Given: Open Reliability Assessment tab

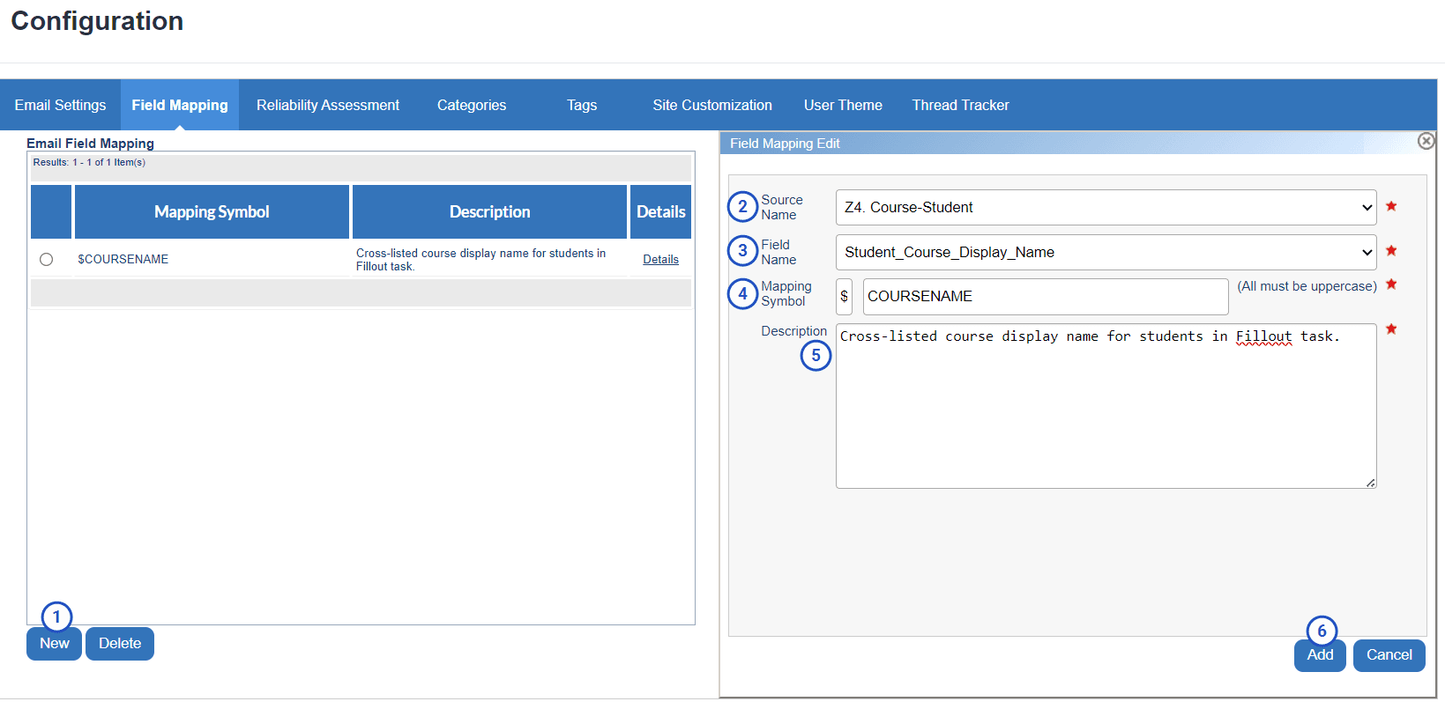Looking at the screenshot, I should [328, 105].
